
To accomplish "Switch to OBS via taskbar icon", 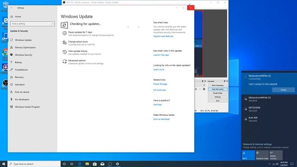I will tap(110, 164).
